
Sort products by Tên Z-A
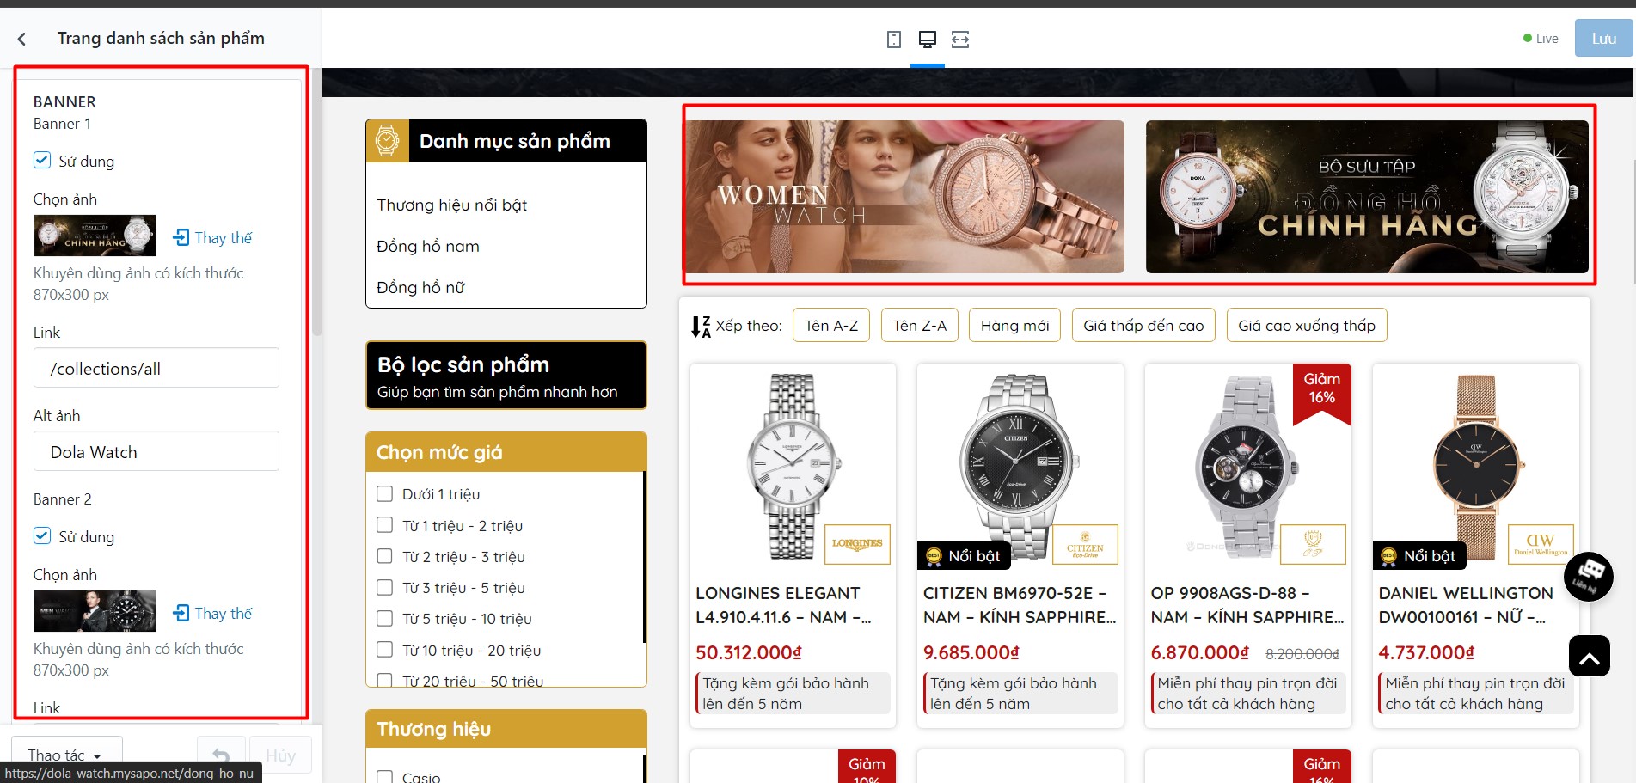tap(920, 326)
